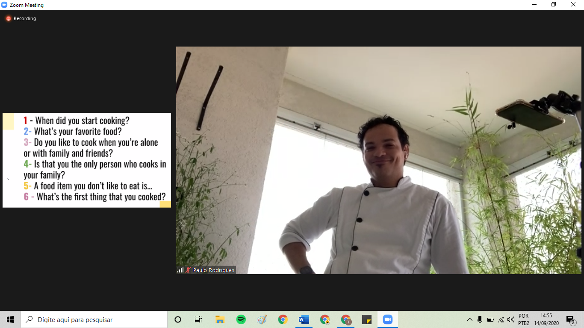Open the notification center with 2 alerts
584x328 pixels.
pyautogui.click(x=570, y=319)
